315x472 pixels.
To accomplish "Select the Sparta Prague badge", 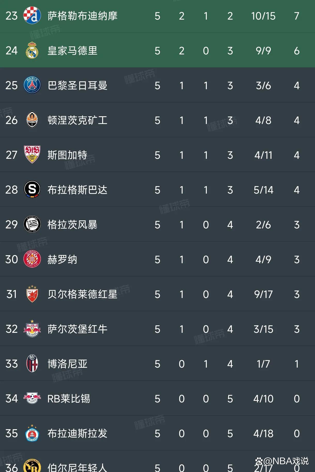I will 32,190.
